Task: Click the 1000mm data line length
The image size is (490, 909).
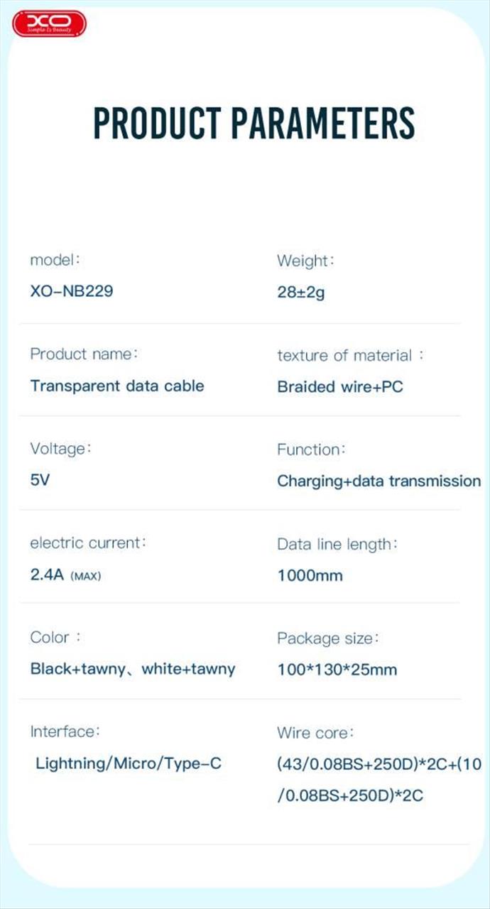Action: click(310, 575)
